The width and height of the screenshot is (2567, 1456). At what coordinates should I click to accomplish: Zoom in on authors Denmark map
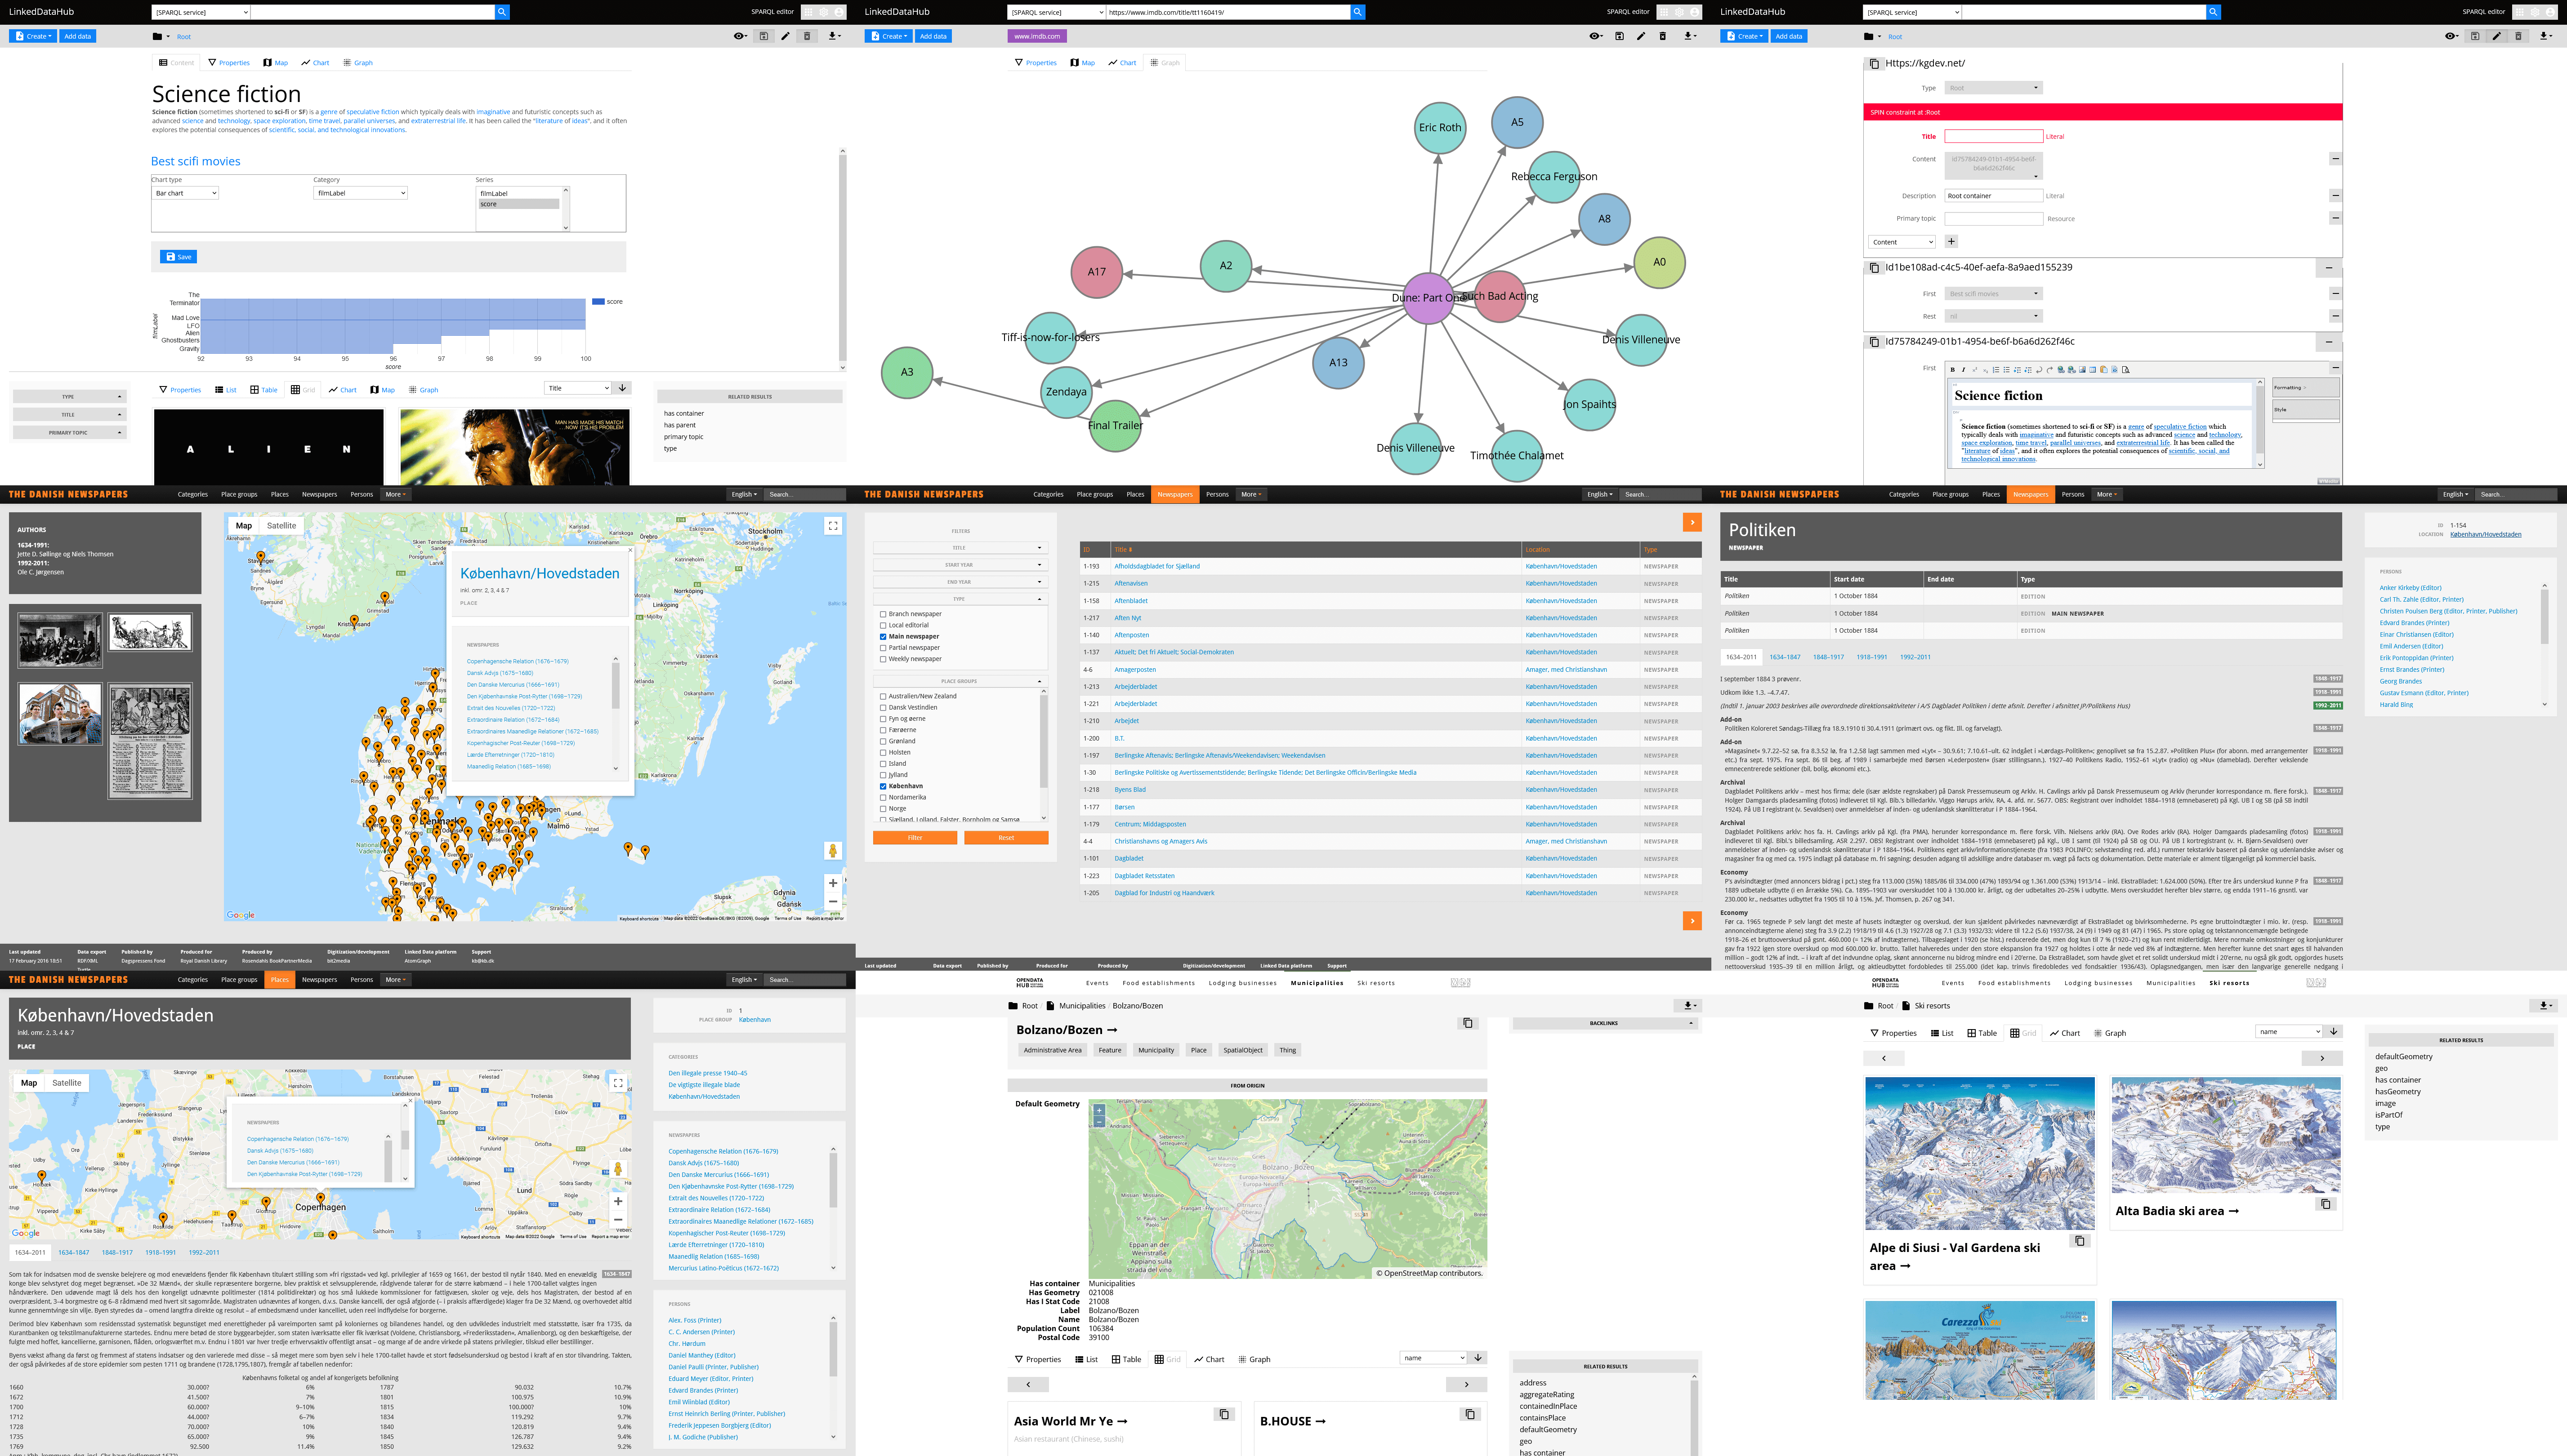click(832, 883)
